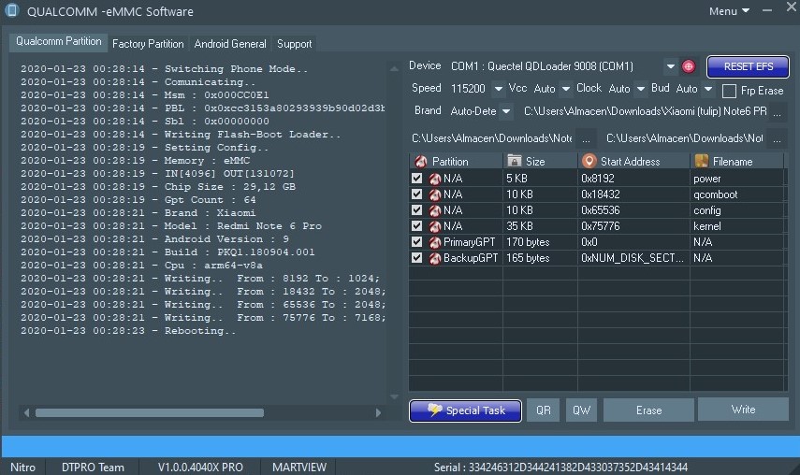Uncheck the qcomboot partition checkbox
Screen dimensions: 800x475
click(x=416, y=194)
